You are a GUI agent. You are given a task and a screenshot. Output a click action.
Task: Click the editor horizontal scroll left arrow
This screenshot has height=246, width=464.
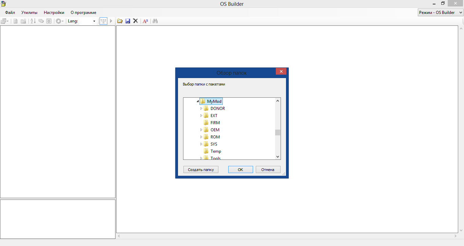[119, 236]
